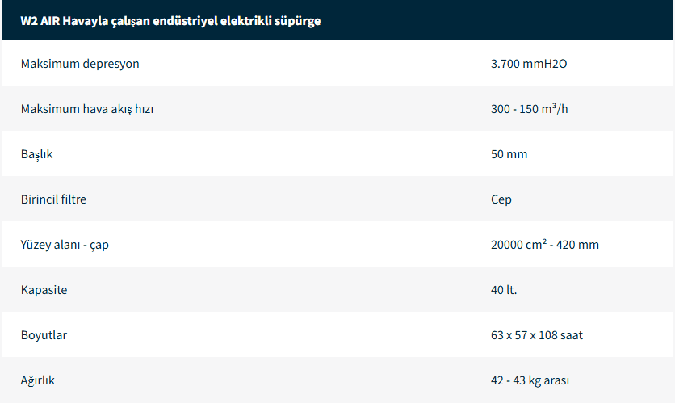675x403 pixels.
Task: Click the Cep filter value
Action: point(501,199)
